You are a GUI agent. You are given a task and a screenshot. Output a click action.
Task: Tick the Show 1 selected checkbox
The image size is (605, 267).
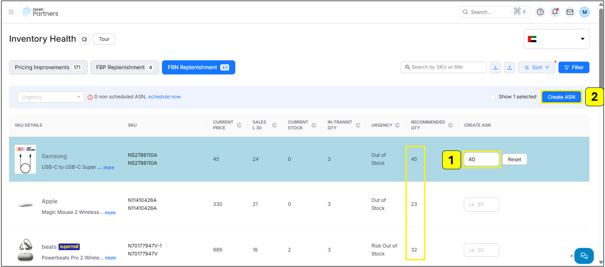click(493, 97)
